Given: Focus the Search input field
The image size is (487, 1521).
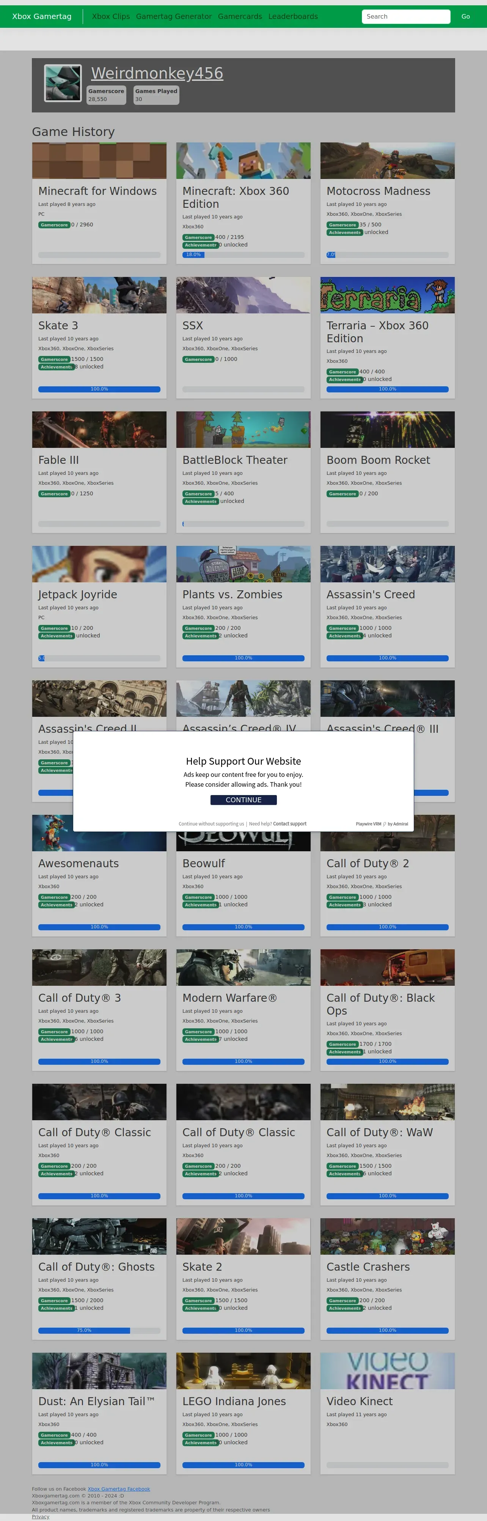Looking at the screenshot, I should pos(405,17).
